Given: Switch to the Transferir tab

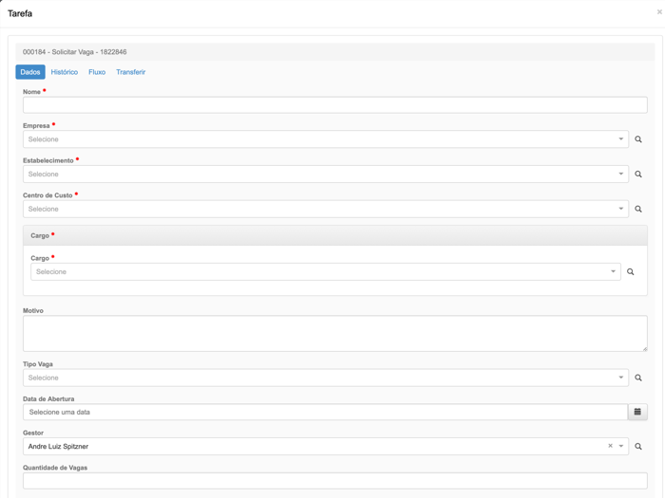Looking at the screenshot, I should click(x=131, y=72).
